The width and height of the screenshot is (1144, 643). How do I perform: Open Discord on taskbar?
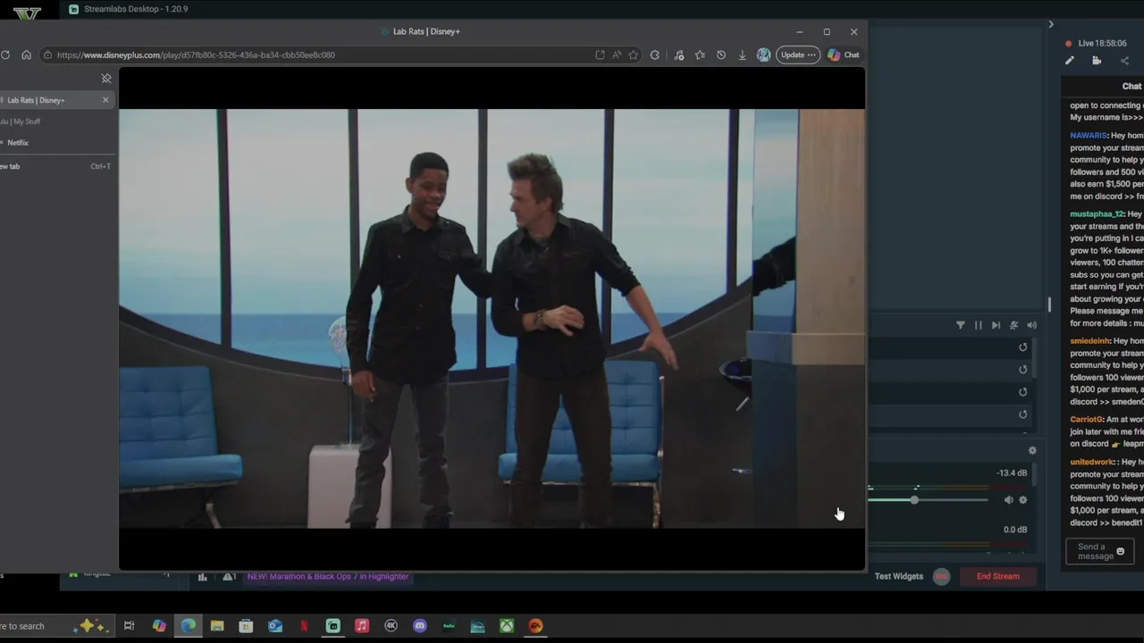[x=419, y=626]
